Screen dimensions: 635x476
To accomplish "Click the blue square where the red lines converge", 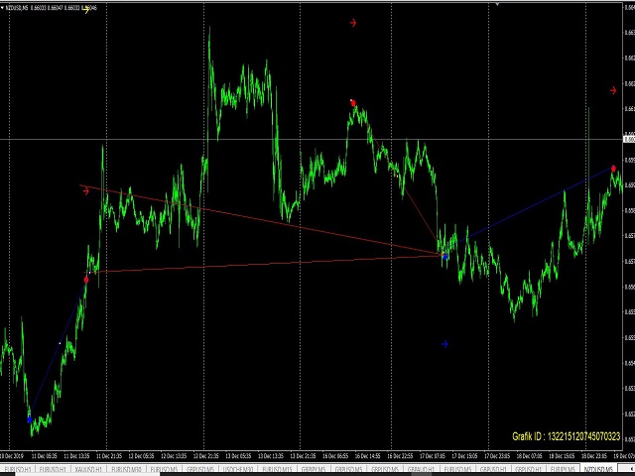I will pos(445,257).
